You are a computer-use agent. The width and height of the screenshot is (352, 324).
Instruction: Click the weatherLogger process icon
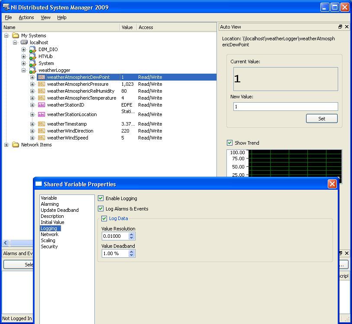32,71
